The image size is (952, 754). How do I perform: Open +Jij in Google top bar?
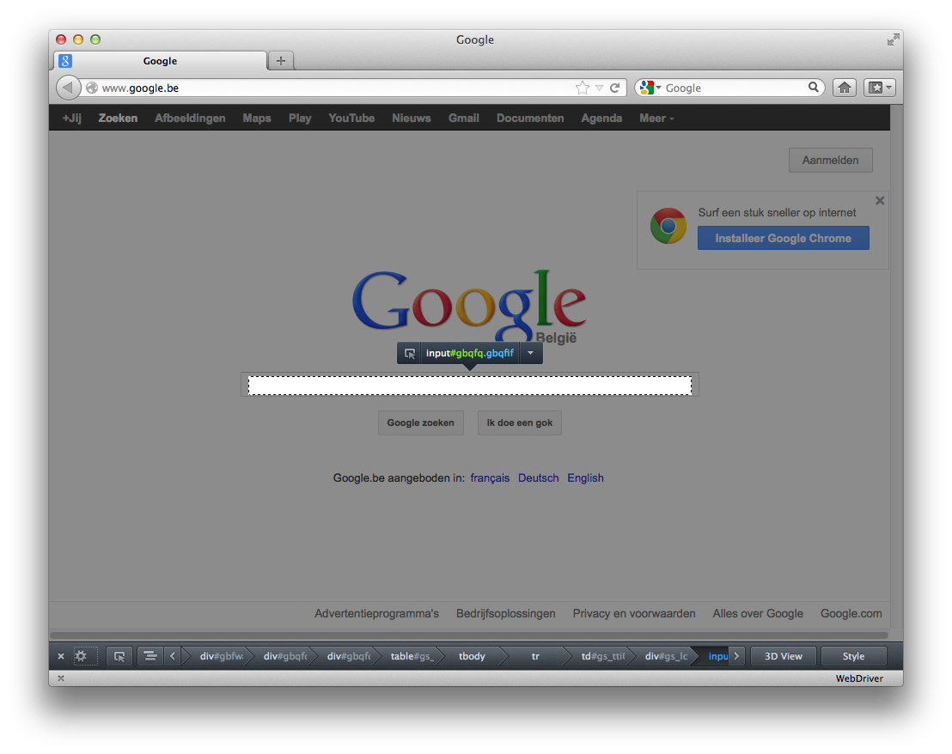(71, 119)
